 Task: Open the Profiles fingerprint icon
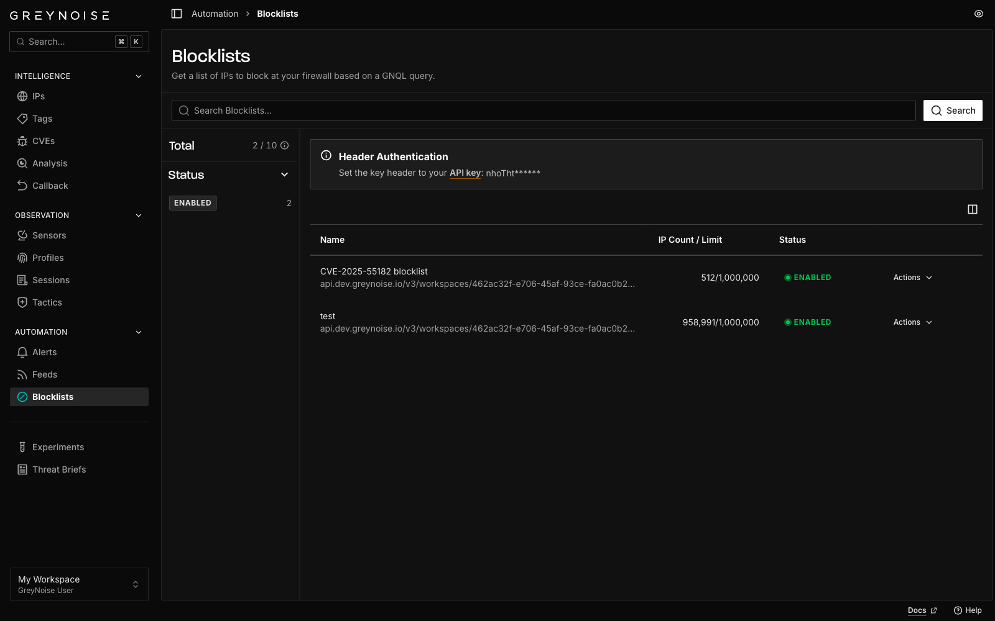[22, 258]
